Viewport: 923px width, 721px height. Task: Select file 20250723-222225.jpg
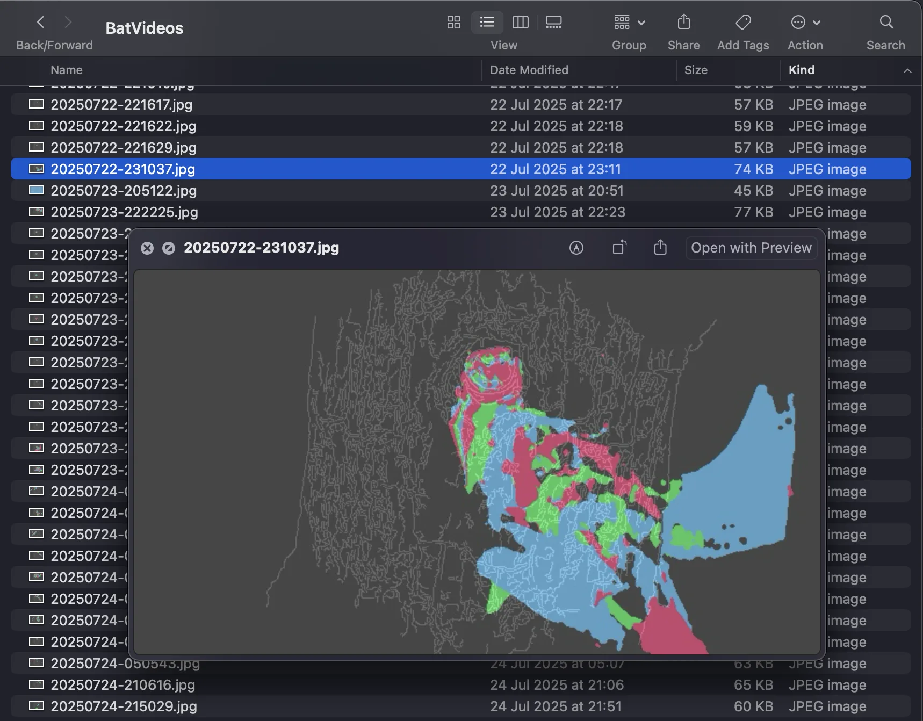[x=460, y=212]
